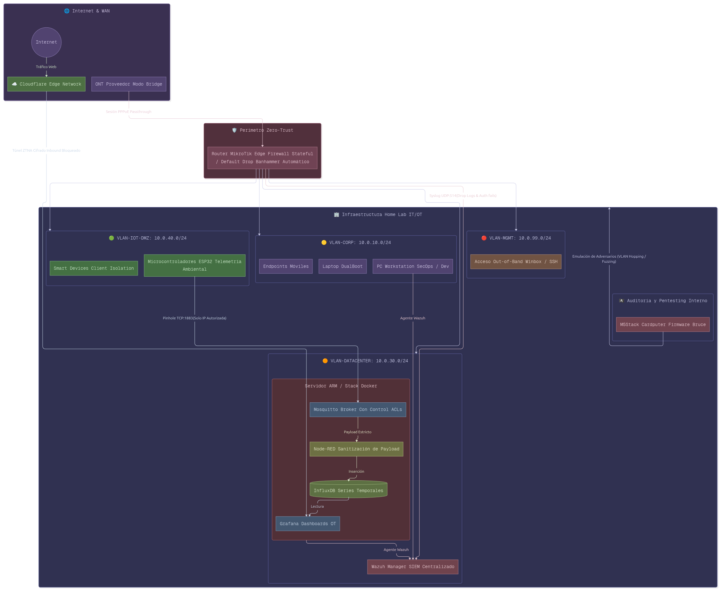Click the 'VLAN-DATACENTER: 10.0.30.0/24' title

point(369,361)
